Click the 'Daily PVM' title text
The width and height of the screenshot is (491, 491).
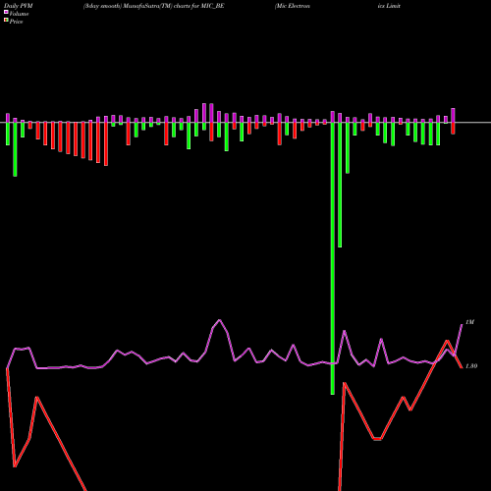19,6
